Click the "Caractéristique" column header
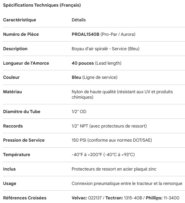Viewport: 185px width, 203px height. coord(19,20)
